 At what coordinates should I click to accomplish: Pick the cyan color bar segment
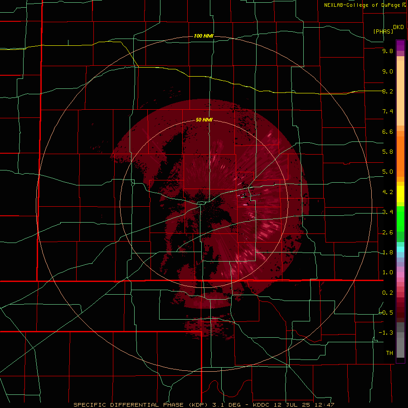(x=400, y=249)
